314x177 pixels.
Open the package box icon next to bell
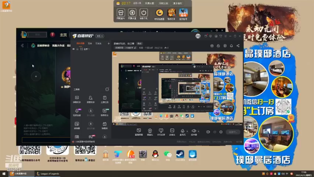[225, 46]
